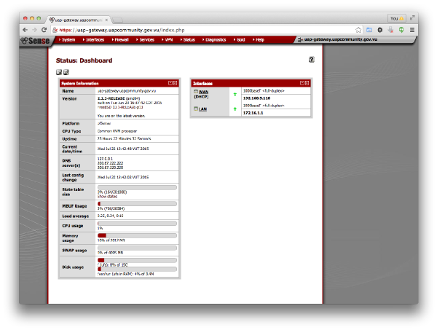437x330 pixels.
Task: Click the LAN interface link
Action: click(202, 109)
